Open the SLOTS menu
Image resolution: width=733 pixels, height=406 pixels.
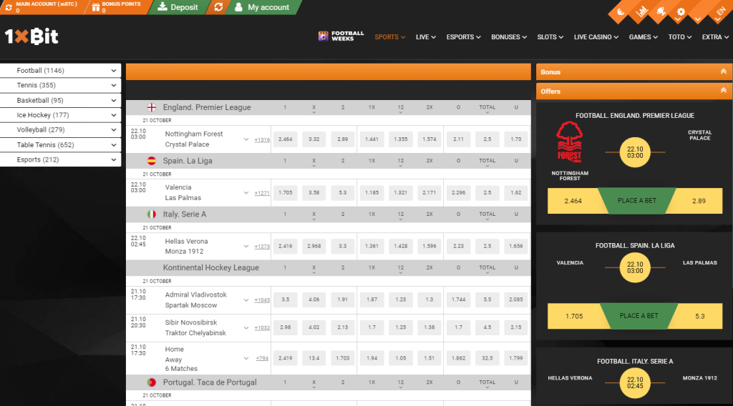(550, 37)
